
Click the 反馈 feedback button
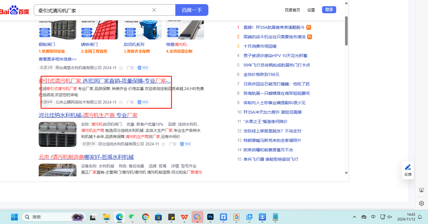coord(408,170)
